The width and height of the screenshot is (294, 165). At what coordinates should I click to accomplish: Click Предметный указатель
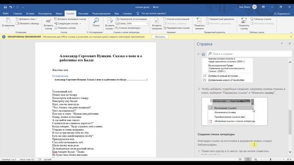coord(220,19)
